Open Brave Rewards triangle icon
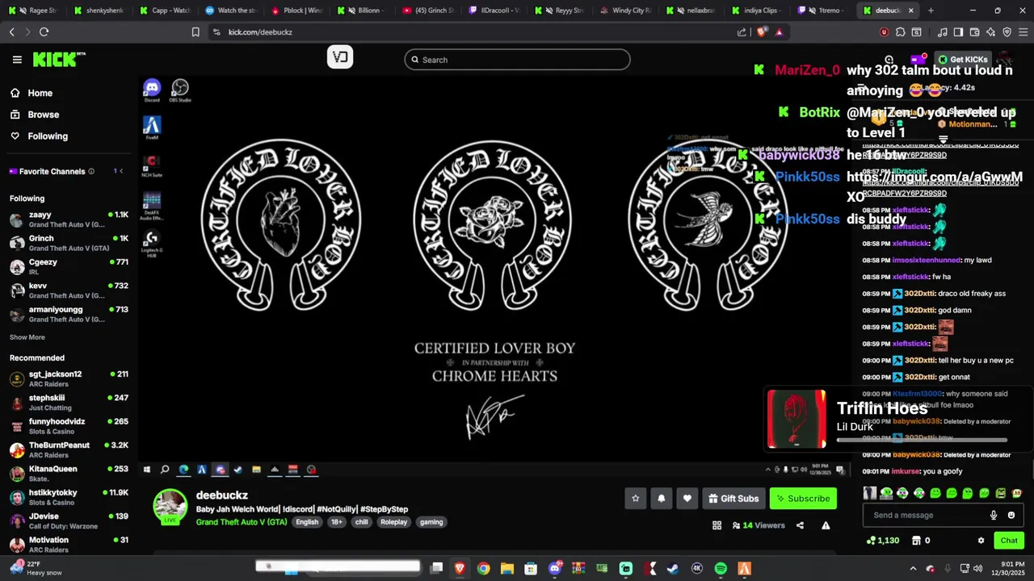 pos(779,32)
